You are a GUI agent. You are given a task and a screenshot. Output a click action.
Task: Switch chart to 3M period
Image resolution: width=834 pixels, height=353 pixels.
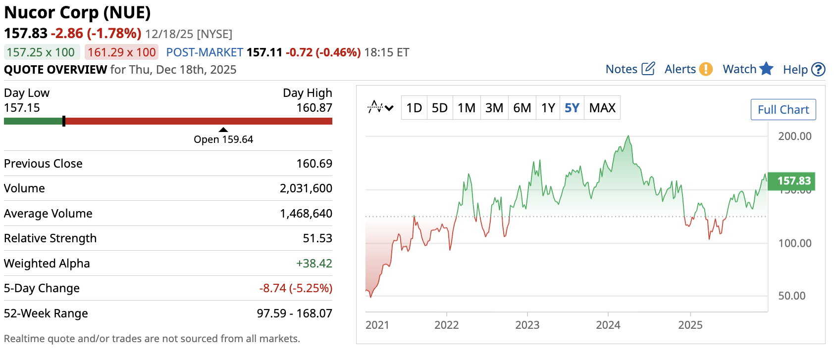(x=494, y=108)
